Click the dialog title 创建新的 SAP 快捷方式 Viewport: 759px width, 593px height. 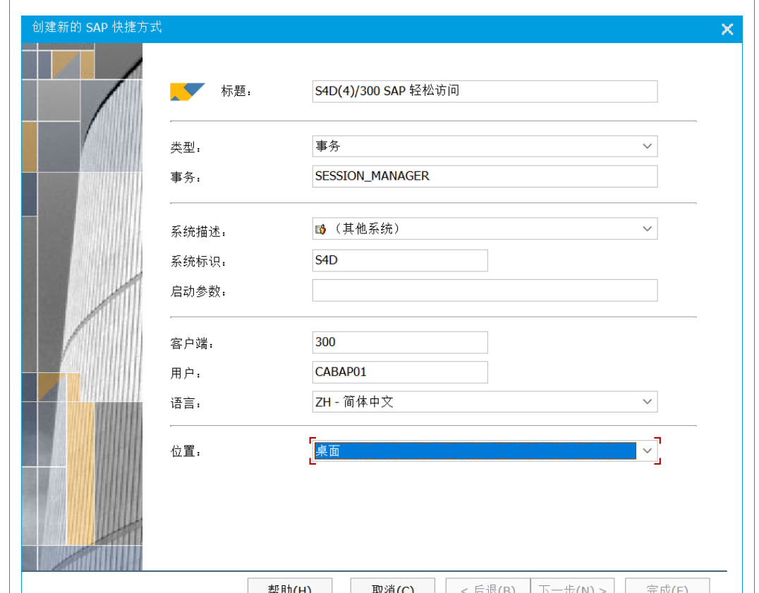tap(97, 27)
